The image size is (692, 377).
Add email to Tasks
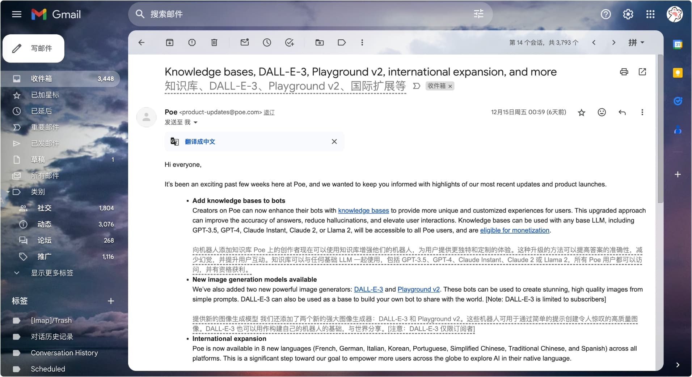tap(289, 43)
